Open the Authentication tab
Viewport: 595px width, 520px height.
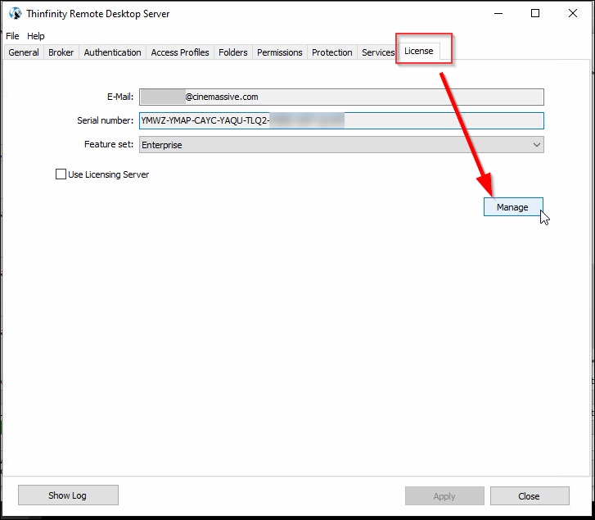pos(112,52)
